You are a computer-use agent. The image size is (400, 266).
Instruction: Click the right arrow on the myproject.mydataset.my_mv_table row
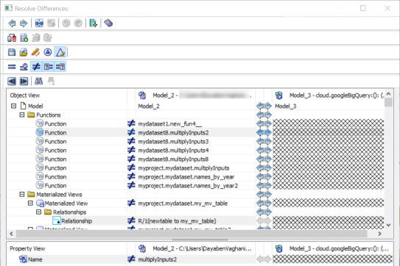click(x=268, y=204)
